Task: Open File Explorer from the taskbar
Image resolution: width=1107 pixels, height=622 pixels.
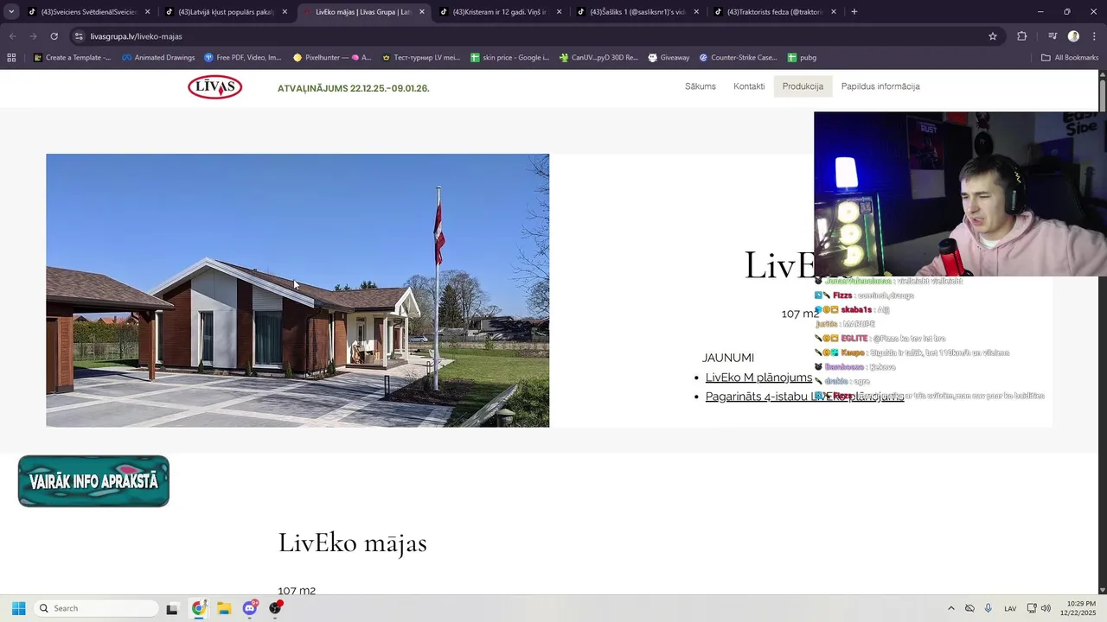Action: click(224, 608)
